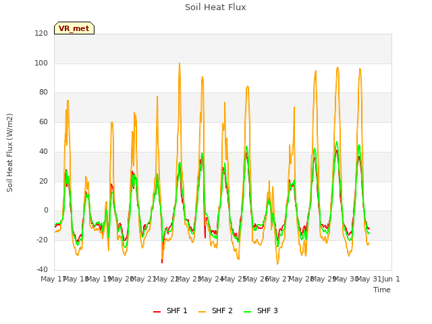This screenshot has height=324, width=432.
Task: Click the Soil Heat Flux chart title
Action: [215, 7]
